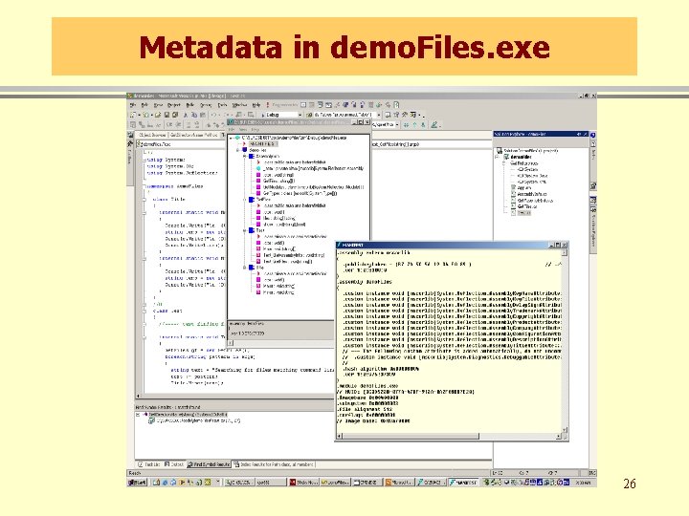This screenshot has height=516, width=689.
Task: Select System.Data reference in Solution Explorer
Action: [535, 176]
